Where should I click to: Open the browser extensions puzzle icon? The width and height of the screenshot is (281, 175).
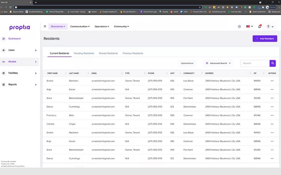coord(263,7)
